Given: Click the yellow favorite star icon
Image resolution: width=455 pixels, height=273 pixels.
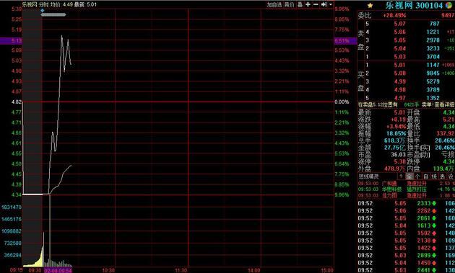Looking at the screenshot, I should (370, 5).
